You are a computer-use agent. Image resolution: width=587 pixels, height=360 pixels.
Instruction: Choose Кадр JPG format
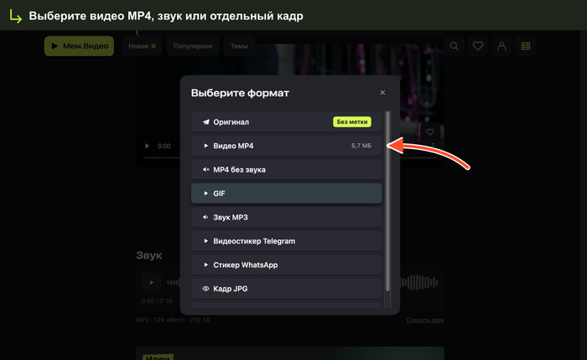click(x=287, y=289)
